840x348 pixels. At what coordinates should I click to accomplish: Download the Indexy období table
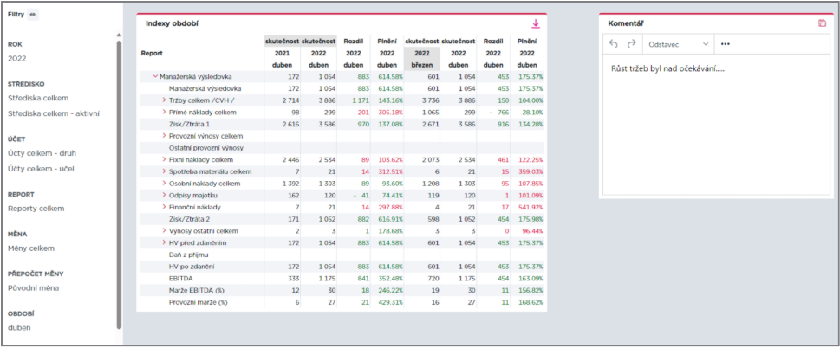(535, 23)
